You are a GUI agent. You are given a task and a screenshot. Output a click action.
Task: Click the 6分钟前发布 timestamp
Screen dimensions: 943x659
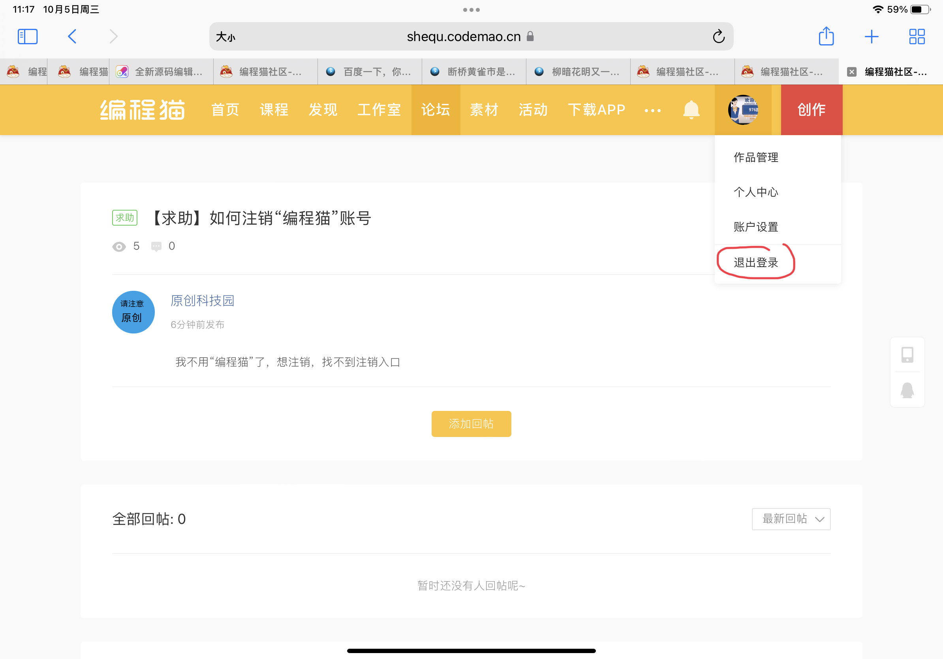pos(197,325)
